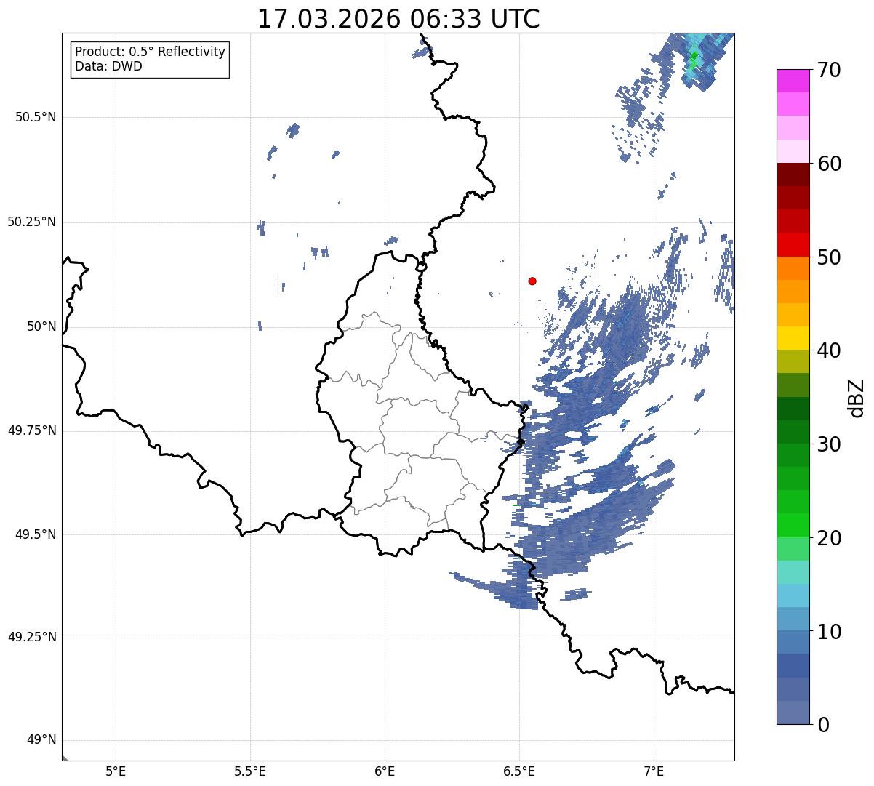Click the 'Product: 0.5° Reflectivity' label

click(150, 52)
